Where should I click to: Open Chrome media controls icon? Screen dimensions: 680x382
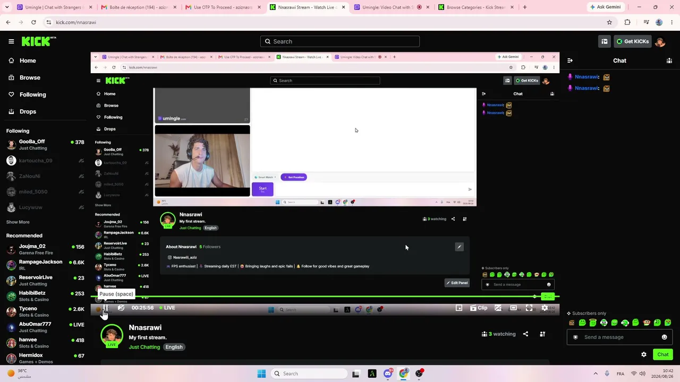[x=646, y=22]
